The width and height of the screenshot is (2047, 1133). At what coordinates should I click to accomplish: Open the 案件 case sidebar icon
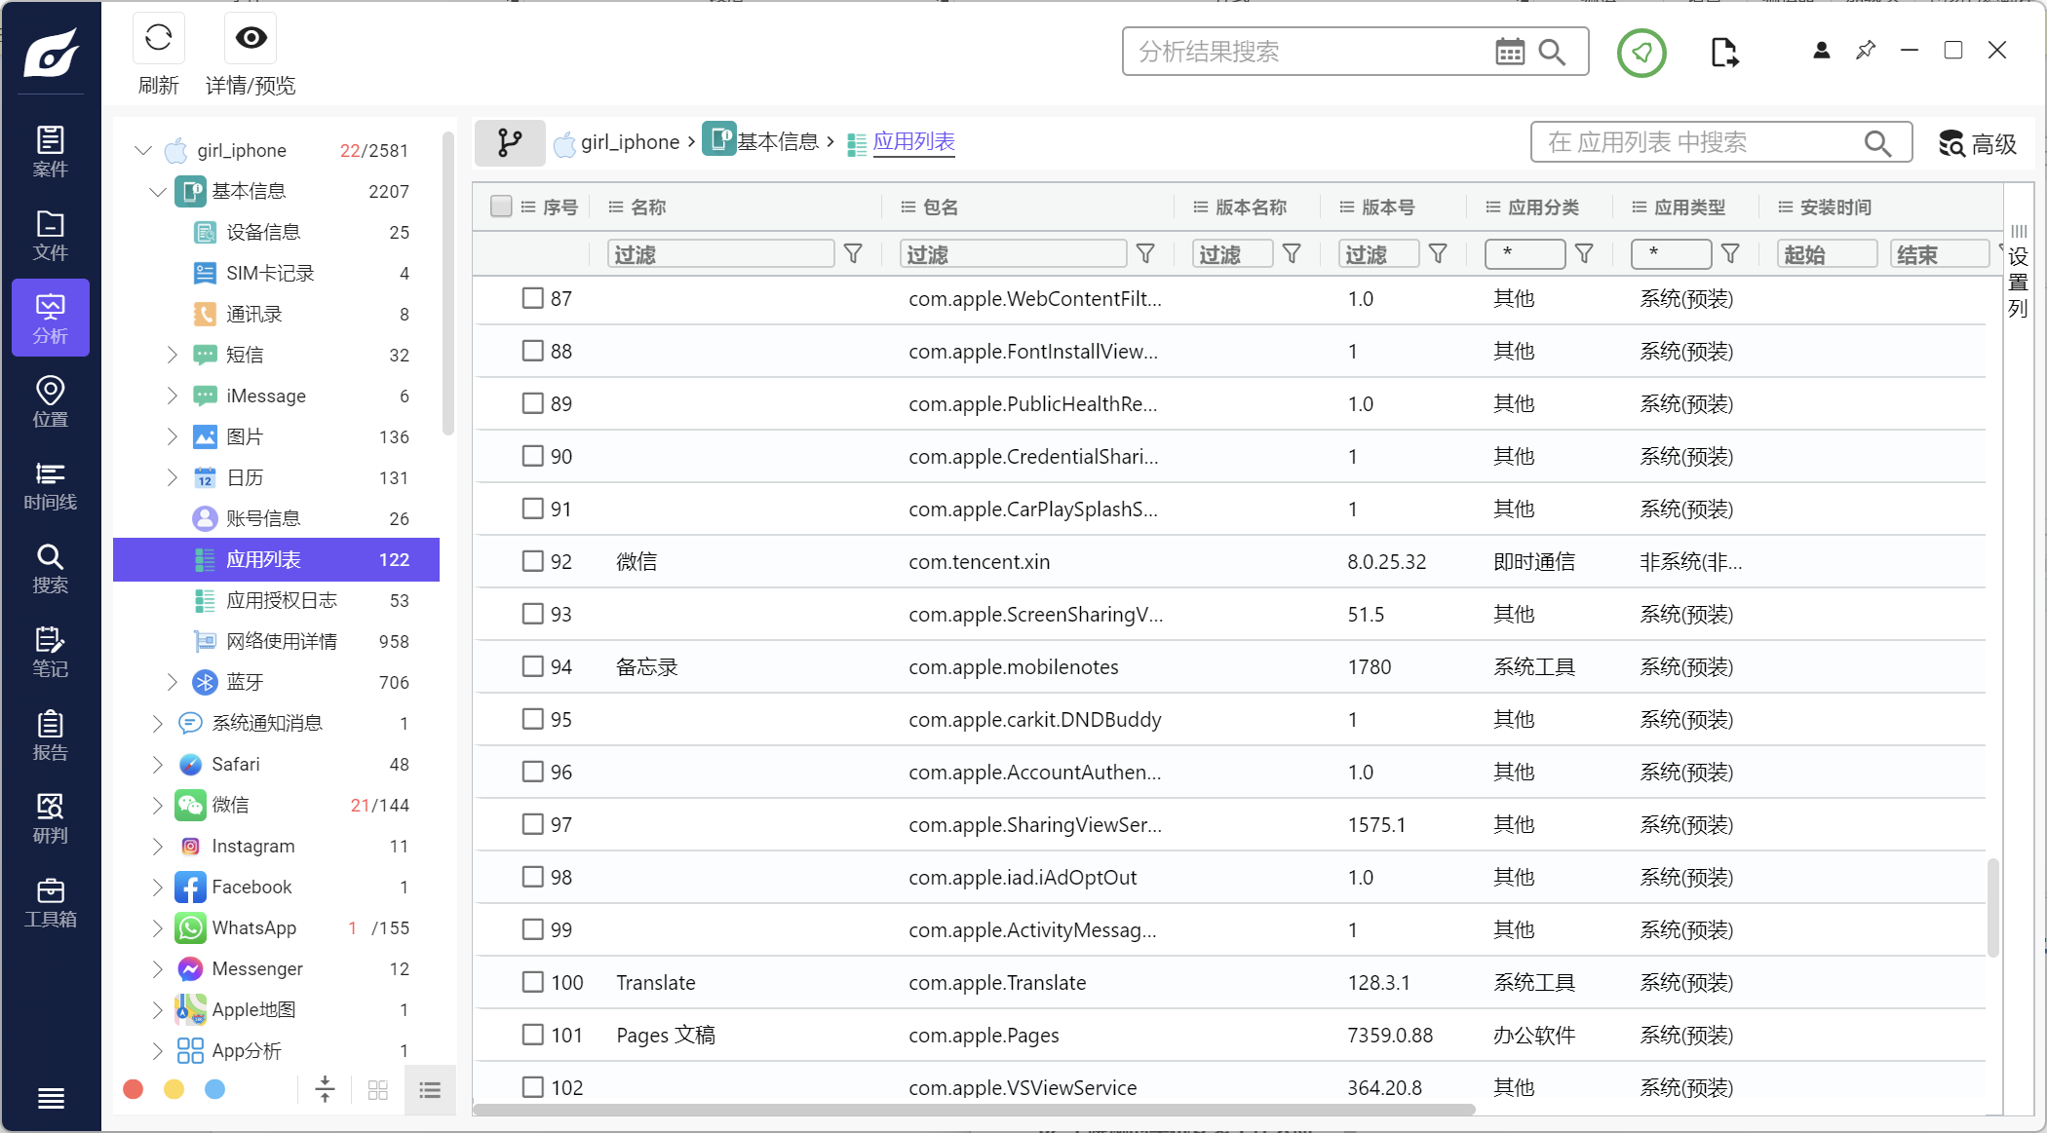coord(50,152)
